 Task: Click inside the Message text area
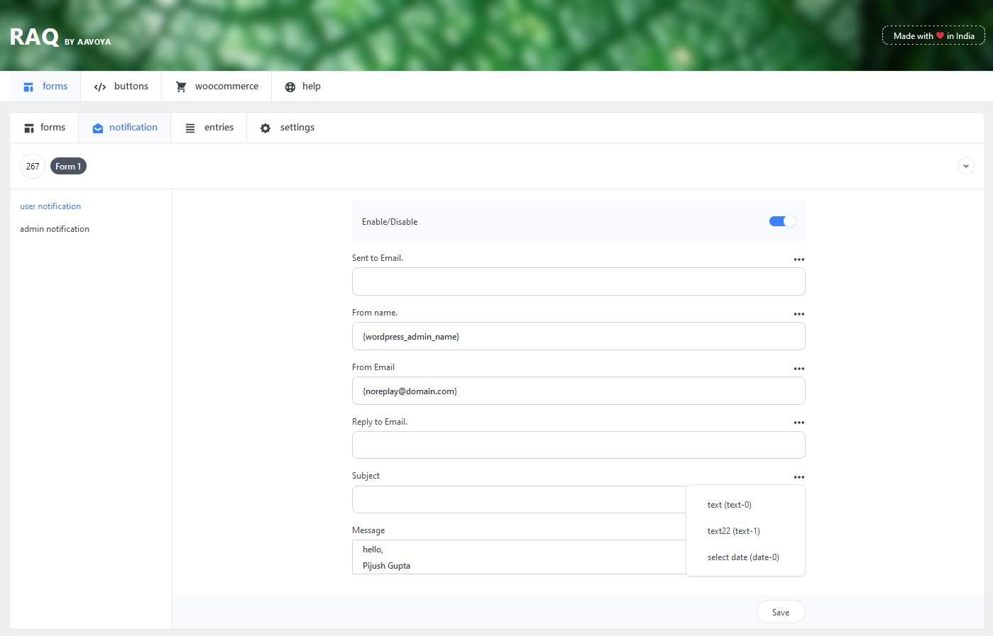click(x=519, y=557)
